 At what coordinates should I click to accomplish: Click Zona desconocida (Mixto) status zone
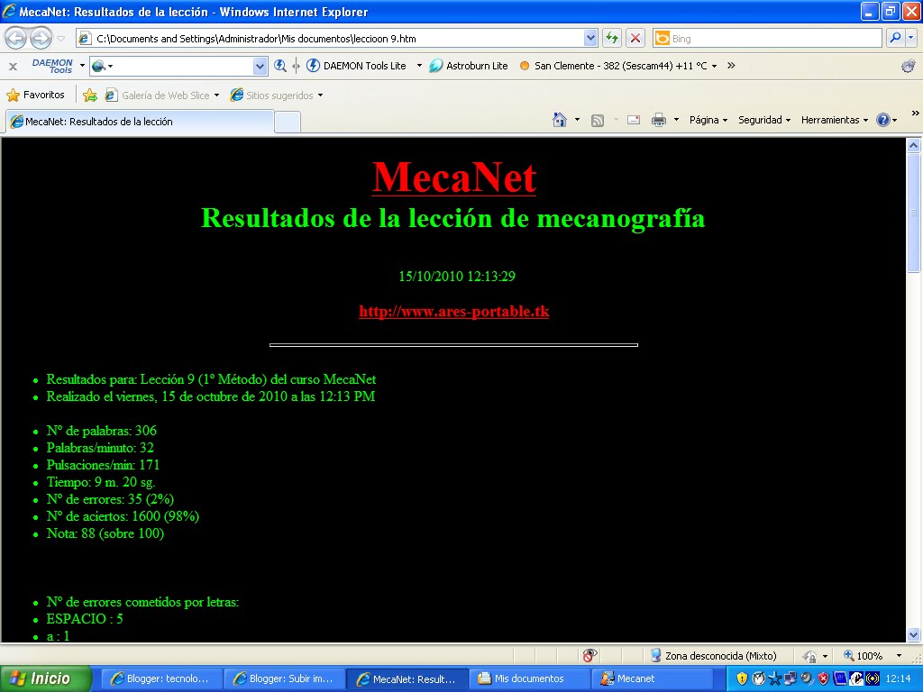[714, 656]
